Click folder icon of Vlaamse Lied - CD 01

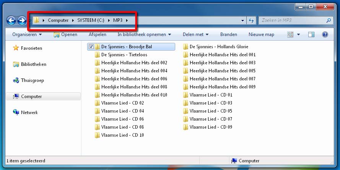pos(185,95)
